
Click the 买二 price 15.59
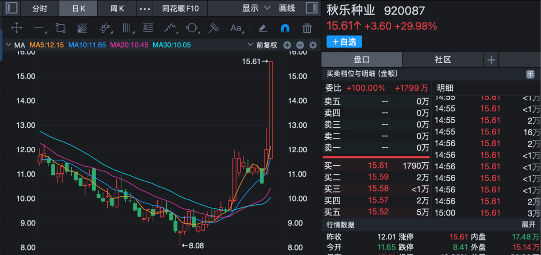(378, 177)
